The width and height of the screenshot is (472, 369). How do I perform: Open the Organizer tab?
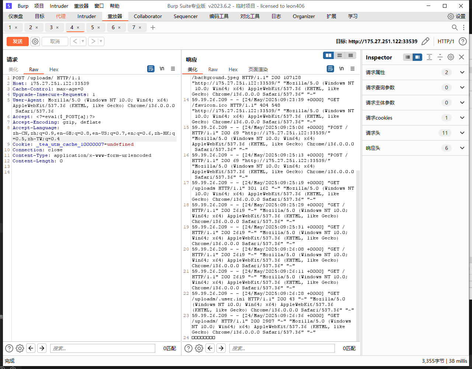click(x=304, y=16)
